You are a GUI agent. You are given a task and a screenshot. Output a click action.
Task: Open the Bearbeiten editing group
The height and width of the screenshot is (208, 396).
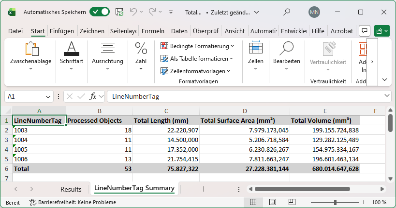287,57
